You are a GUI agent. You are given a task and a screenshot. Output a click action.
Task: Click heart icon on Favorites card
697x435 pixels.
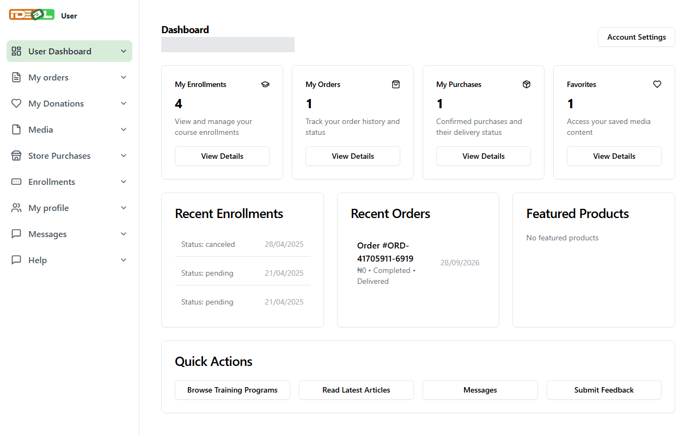[657, 84]
